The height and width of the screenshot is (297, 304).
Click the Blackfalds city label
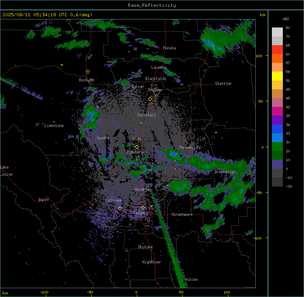tap(156, 79)
